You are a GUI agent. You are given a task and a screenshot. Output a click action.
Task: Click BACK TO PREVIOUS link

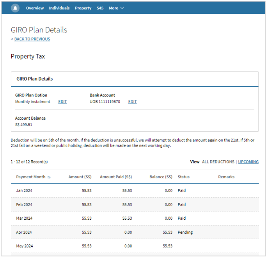[x=32, y=39]
